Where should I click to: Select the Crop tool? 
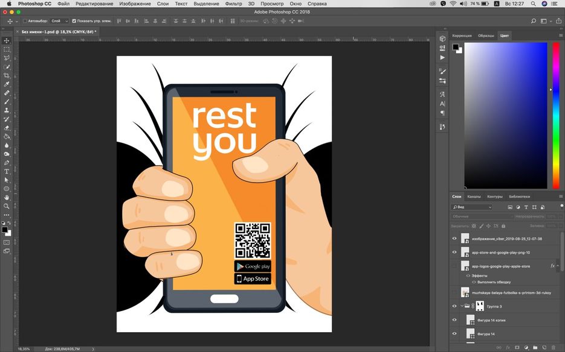7,75
